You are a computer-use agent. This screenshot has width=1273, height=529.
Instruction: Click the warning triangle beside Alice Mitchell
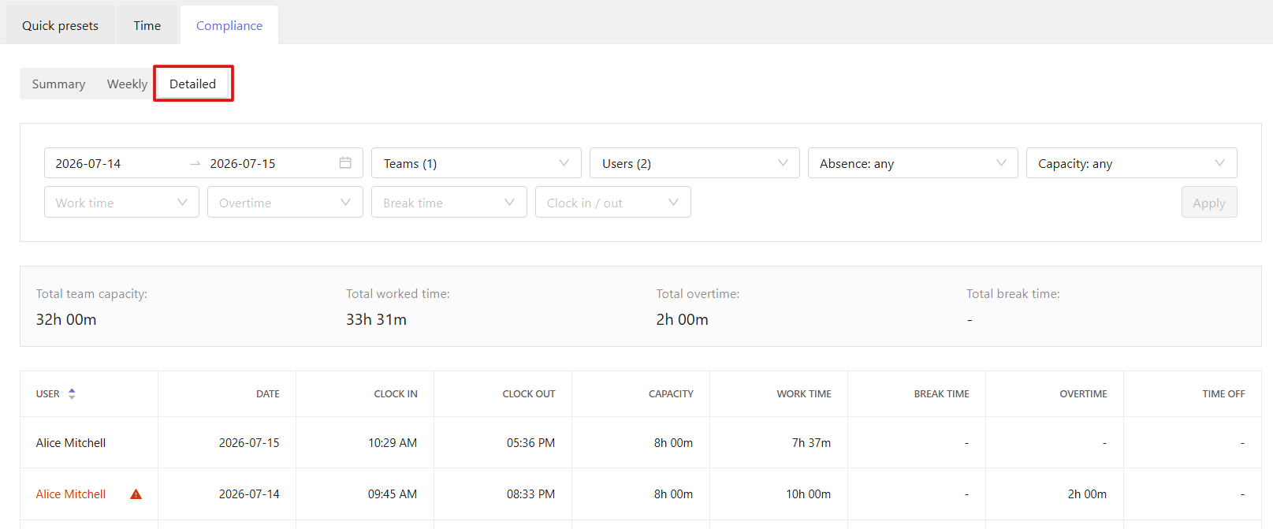136,494
